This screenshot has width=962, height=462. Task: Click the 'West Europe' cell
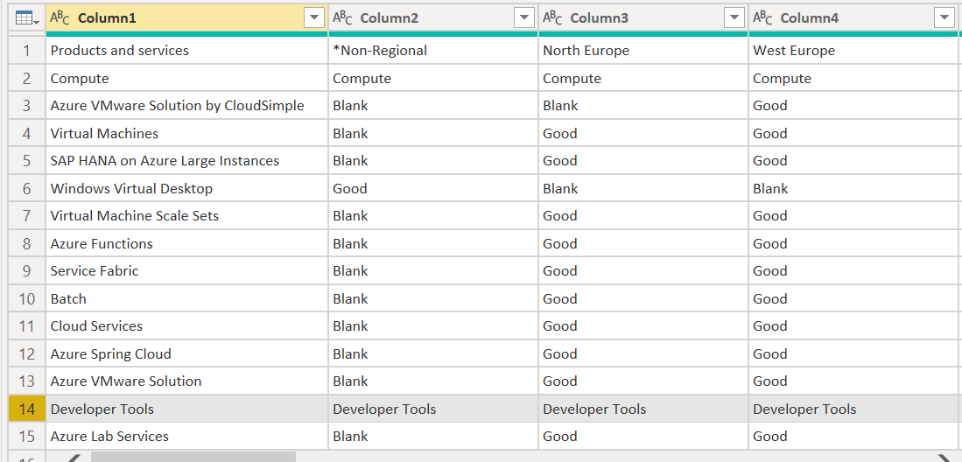tap(853, 50)
